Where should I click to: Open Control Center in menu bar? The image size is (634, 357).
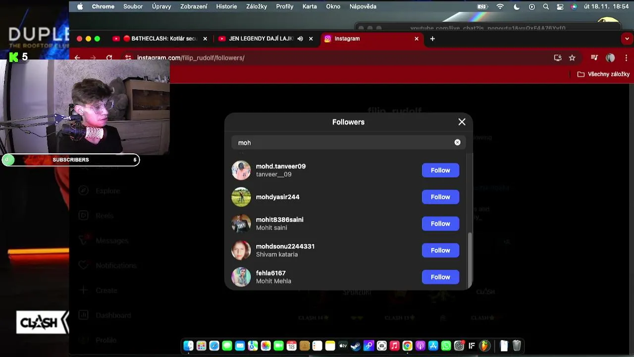pyautogui.click(x=560, y=6)
